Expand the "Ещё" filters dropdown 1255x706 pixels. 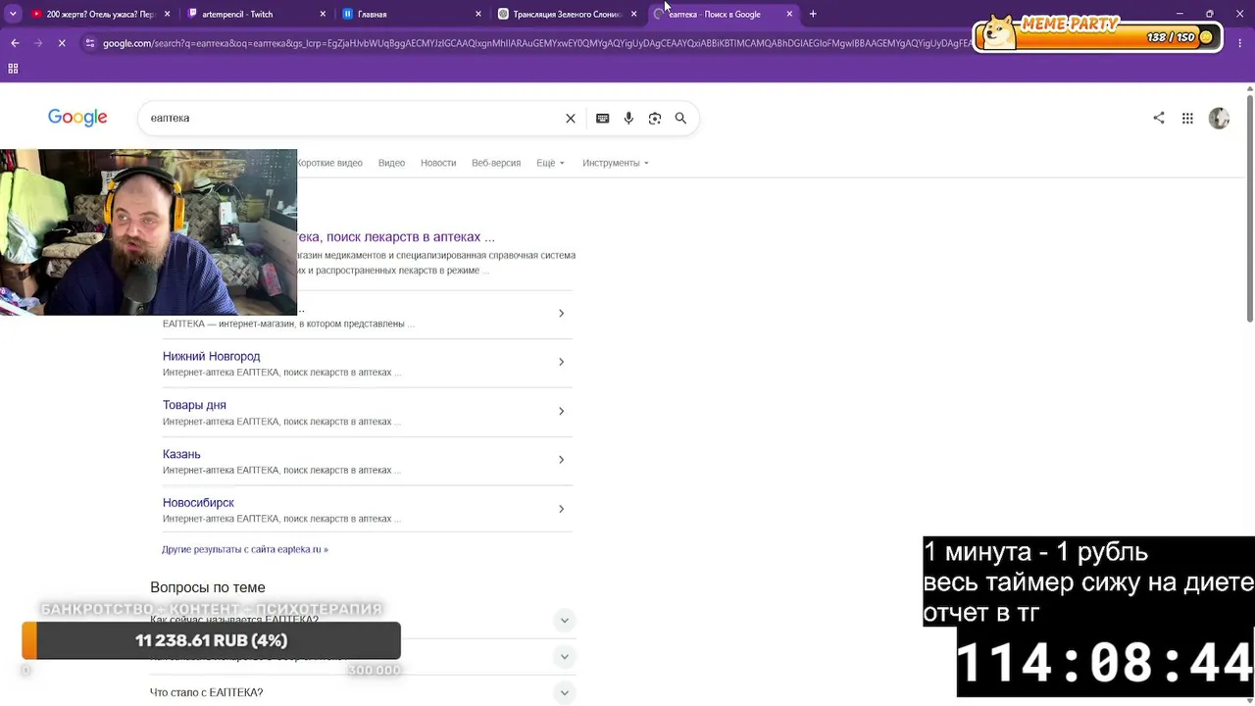point(550,163)
